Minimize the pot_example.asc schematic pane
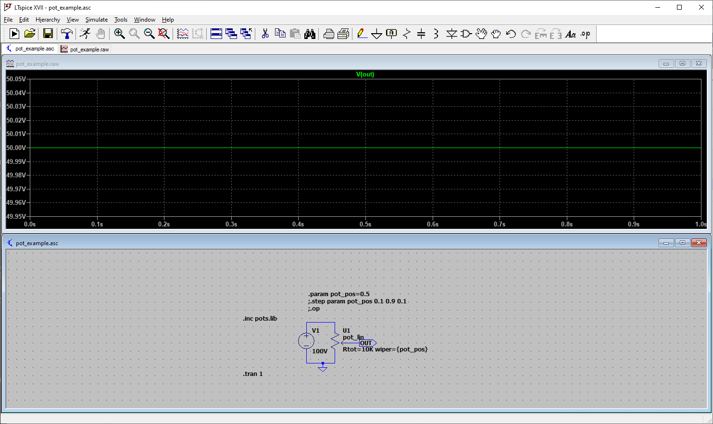 coord(666,243)
